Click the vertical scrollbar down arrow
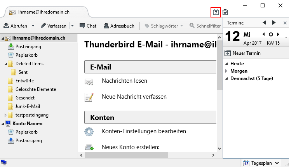Viewport: 289px width, 167px height. [x=219, y=148]
